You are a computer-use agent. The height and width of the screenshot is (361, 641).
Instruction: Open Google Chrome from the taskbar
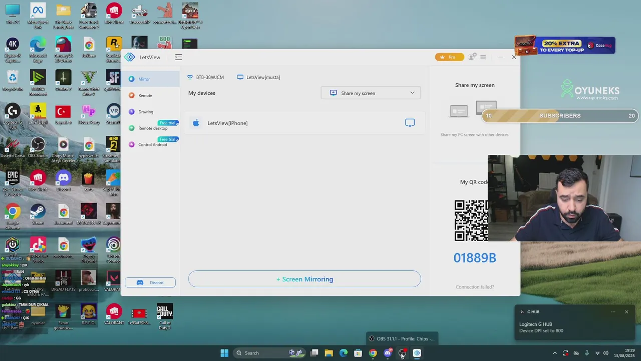(373, 353)
